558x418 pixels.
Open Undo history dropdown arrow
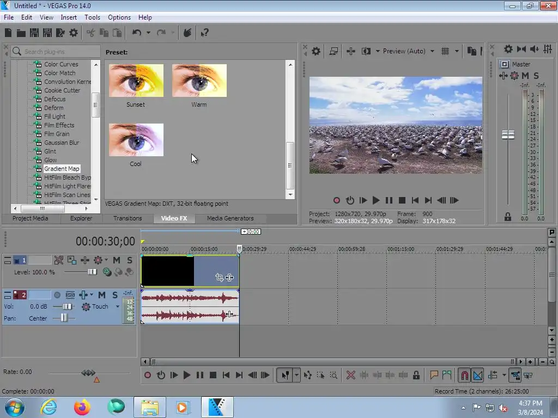[148, 33]
